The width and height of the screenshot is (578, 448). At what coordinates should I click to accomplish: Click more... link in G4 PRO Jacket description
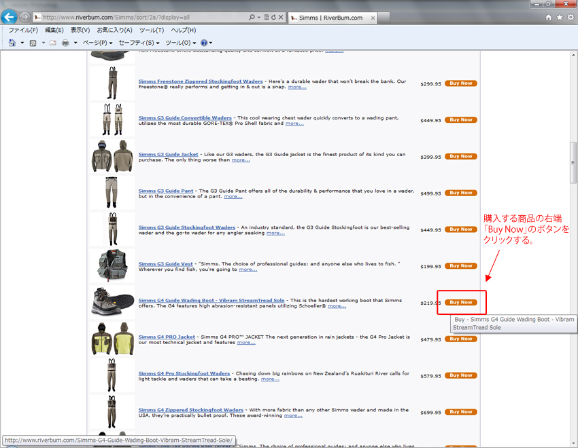tap(246, 342)
